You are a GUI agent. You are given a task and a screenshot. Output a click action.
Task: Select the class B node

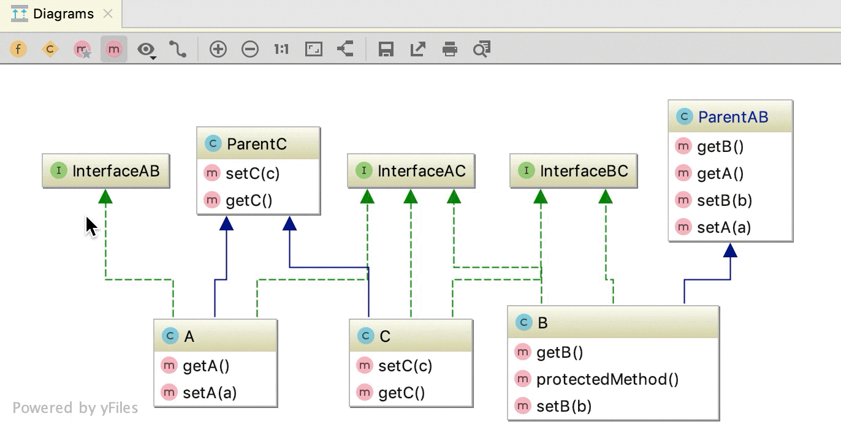[x=542, y=322]
